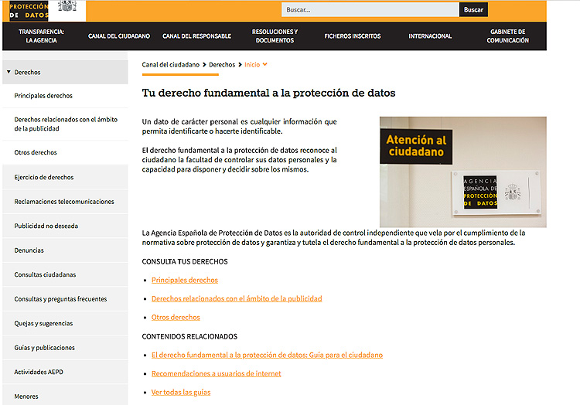Expand the chevron next to Inicio

(x=264, y=64)
